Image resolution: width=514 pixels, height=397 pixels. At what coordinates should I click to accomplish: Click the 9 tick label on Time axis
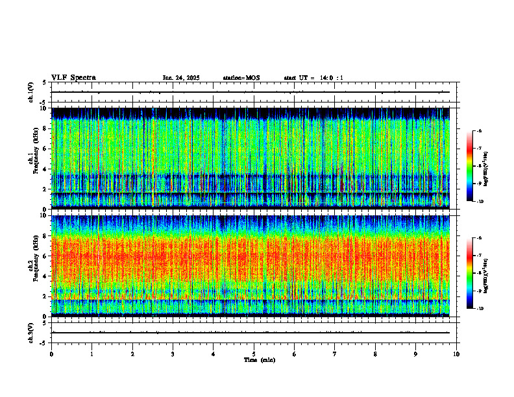415,354
